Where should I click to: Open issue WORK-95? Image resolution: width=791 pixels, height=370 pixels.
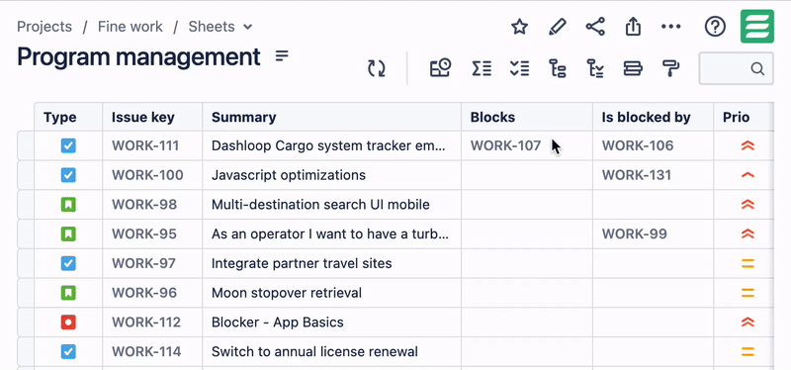(x=144, y=233)
